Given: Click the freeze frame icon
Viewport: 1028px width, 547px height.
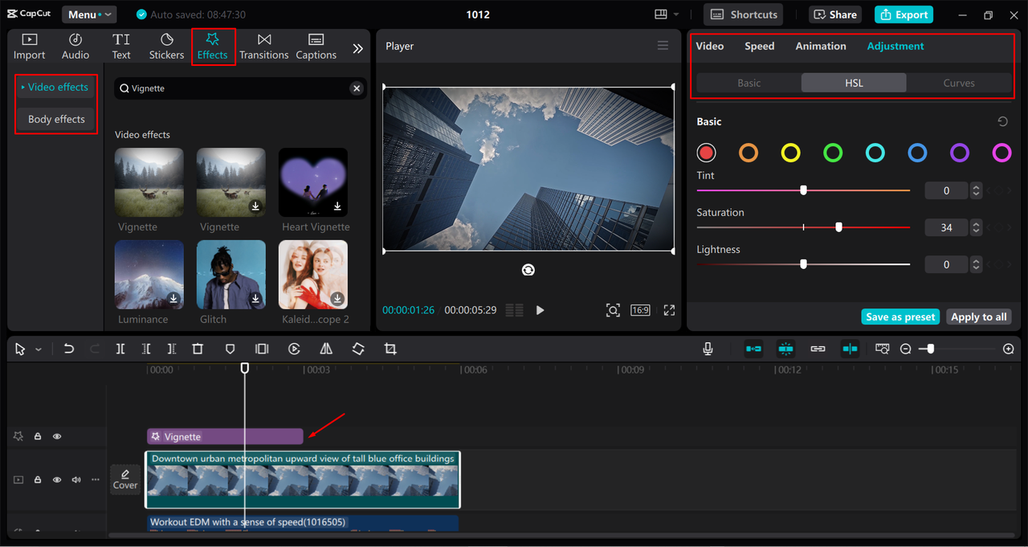Looking at the screenshot, I should 262,349.
